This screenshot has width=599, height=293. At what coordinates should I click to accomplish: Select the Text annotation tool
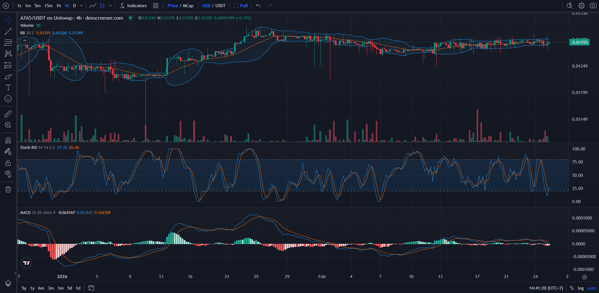(x=8, y=87)
